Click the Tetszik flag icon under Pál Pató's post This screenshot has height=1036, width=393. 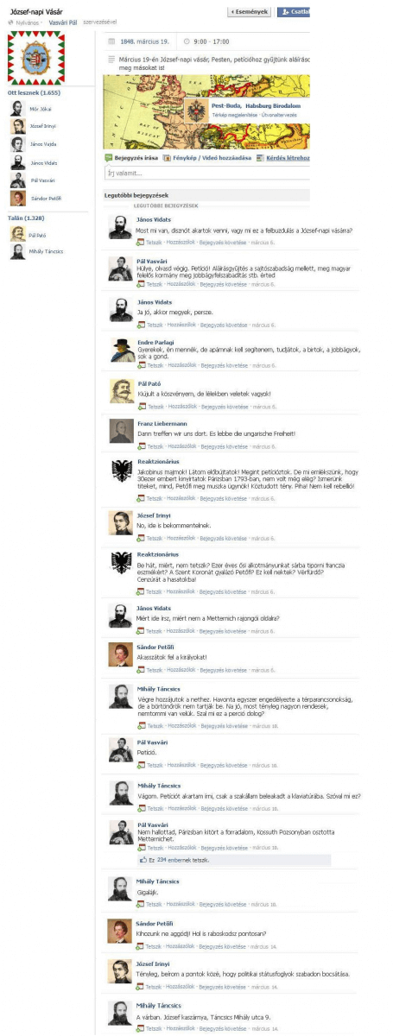pos(141,406)
